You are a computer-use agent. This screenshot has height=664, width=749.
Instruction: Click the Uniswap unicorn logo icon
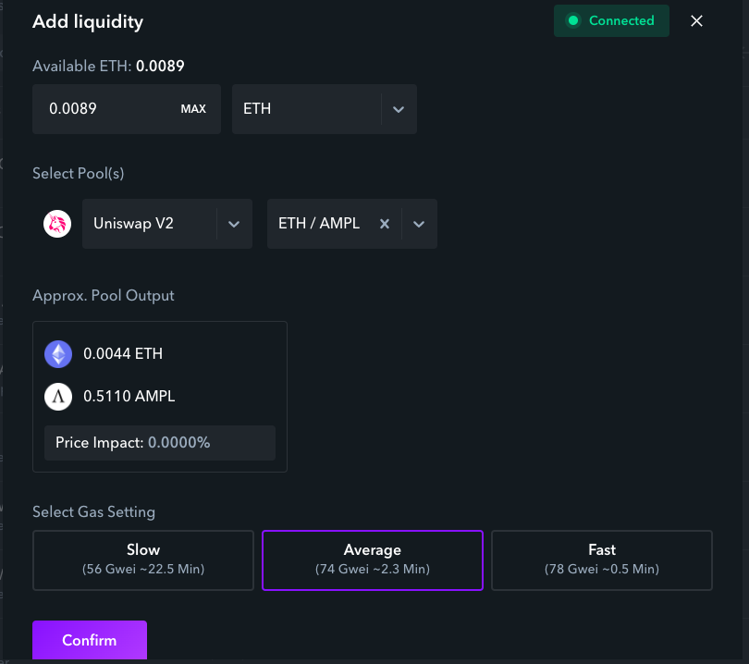[57, 224]
